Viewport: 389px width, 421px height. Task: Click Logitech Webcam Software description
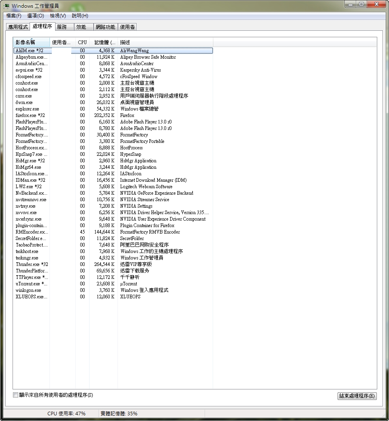(x=146, y=186)
